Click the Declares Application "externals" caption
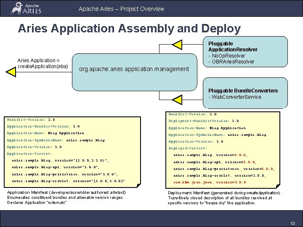 [37, 203]
